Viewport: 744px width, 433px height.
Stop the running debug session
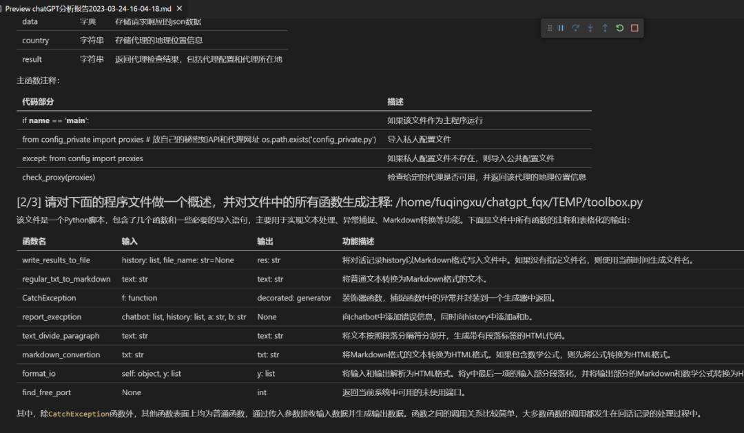tap(634, 27)
